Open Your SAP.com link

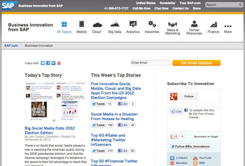pyautogui.click(x=190, y=3)
